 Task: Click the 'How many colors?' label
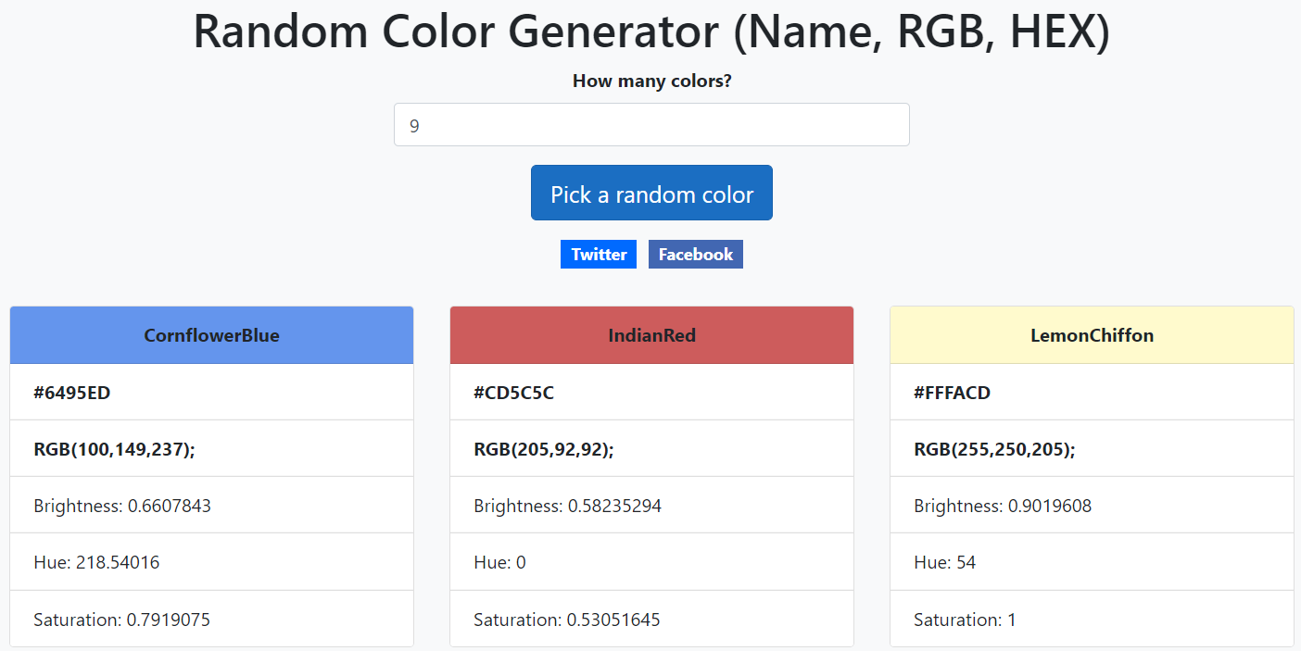[651, 81]
